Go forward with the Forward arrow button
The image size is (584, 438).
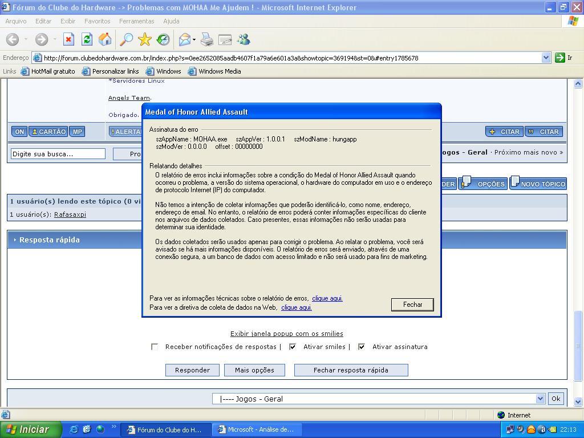pyautogui.click(x=41, y=39)
